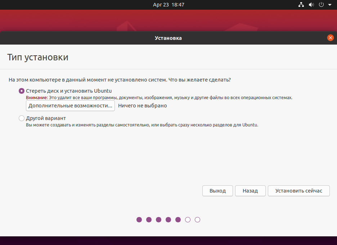Viewport: 337px width, 245px height.
Task: Open the clock "Apr 23 18:47" calendar
Action: [x=168, y=5]
